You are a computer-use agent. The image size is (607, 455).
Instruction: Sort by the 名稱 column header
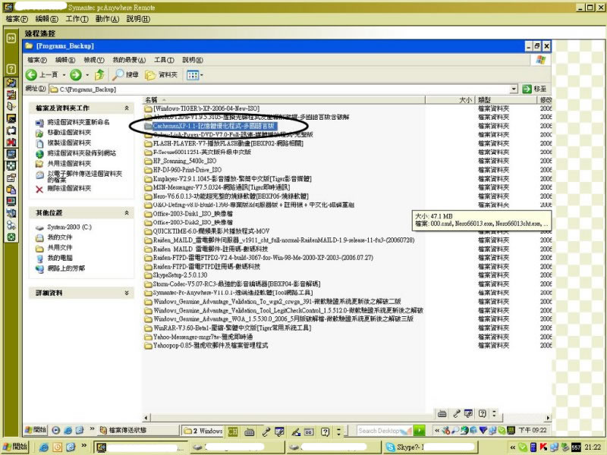(x=284, y=100)
